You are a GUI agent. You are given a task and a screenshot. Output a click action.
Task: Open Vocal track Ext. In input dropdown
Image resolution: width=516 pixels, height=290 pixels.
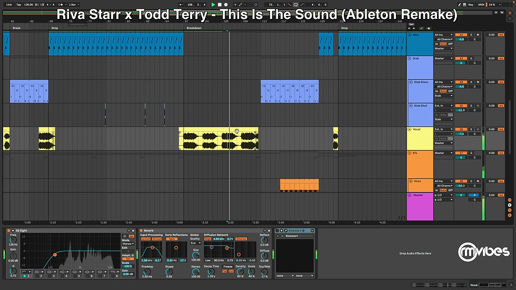pyautogui.click(x=443, y=129)
